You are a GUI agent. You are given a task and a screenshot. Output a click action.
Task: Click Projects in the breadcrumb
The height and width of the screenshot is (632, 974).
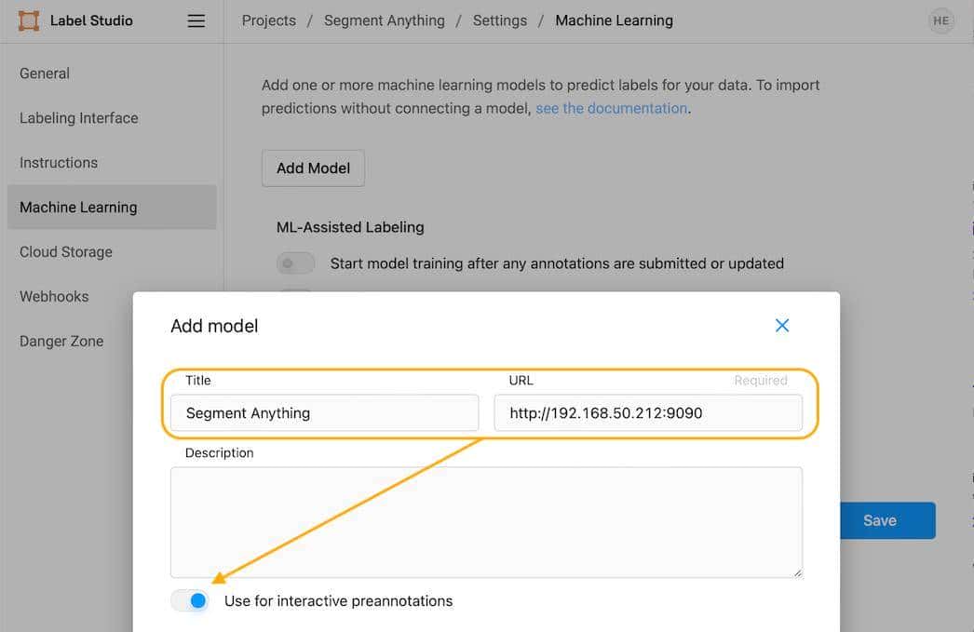(269, 20)
